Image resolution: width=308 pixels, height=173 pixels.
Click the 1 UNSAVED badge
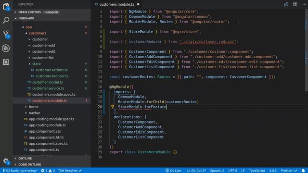(x=51, y=12)
